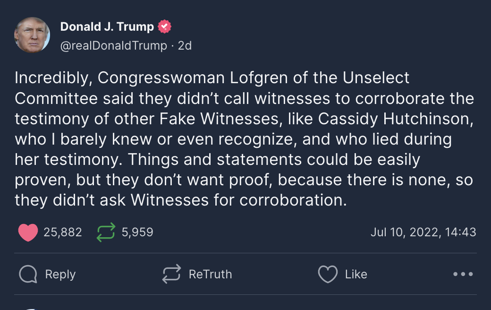Click the 2d relative timestamp
Screen dimensions: 491x310
185,46
